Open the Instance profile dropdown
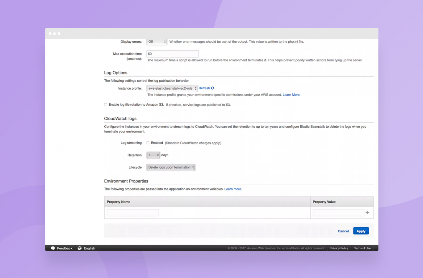 [x=172, y=88]
